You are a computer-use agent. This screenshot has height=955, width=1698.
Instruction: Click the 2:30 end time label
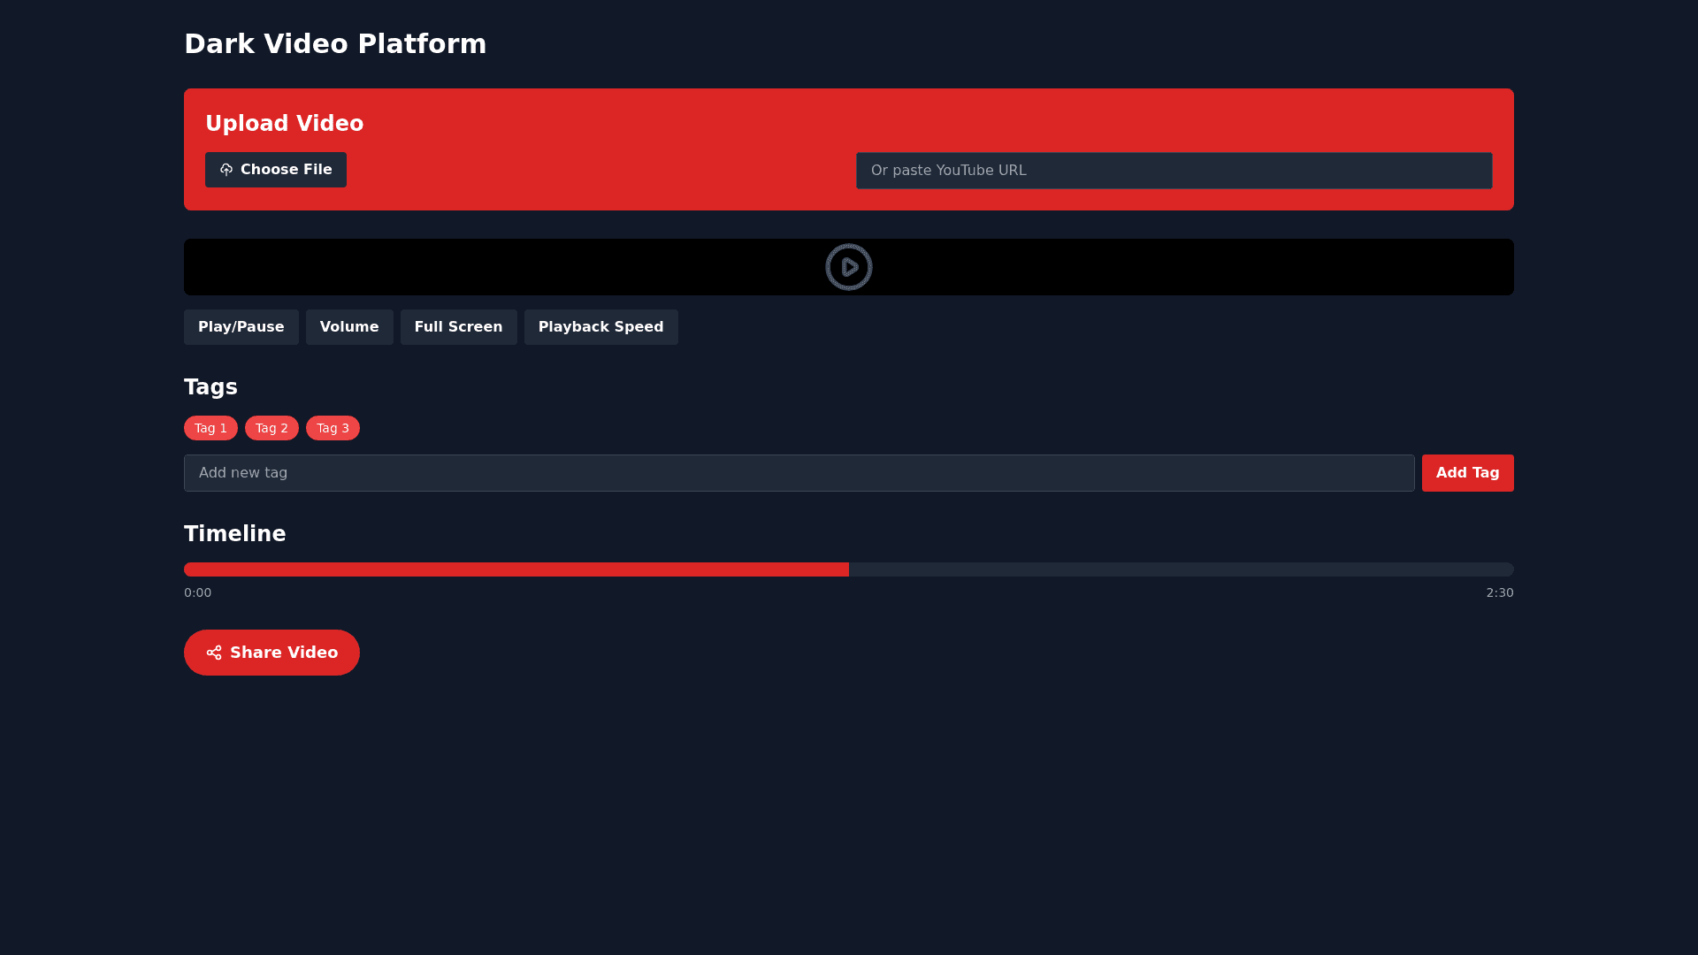pos(1499,592)
